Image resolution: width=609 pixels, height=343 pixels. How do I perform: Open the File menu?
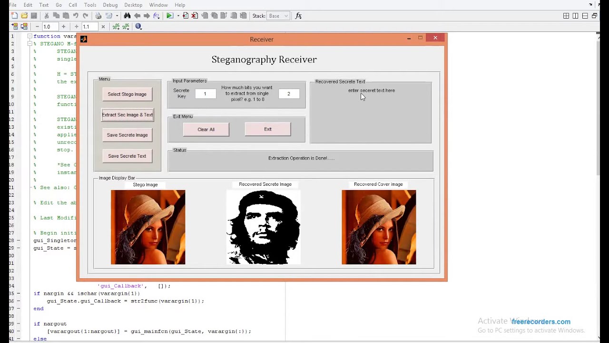[x=13, y=5]
